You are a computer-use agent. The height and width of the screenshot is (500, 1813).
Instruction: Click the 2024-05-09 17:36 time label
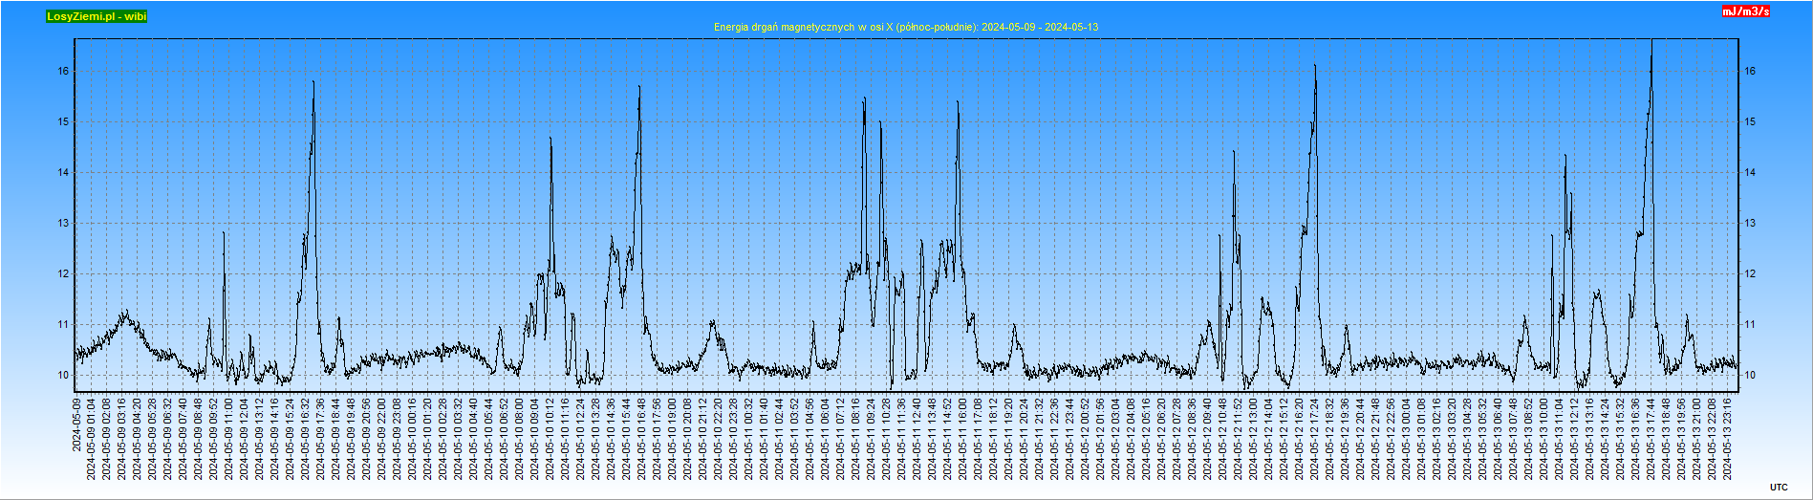click(320, 439)
